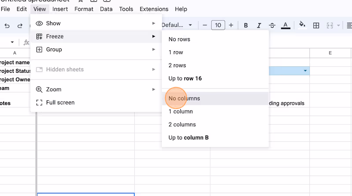Open the name box dropdown arrow
The image size is (352, 196).
12,42
